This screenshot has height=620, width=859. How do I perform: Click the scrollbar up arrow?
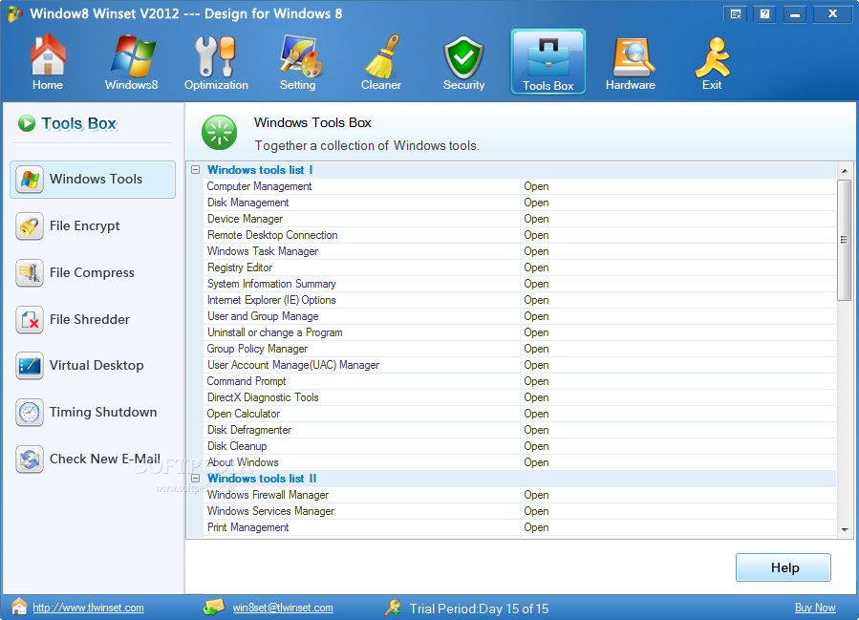tap(845, 171)
